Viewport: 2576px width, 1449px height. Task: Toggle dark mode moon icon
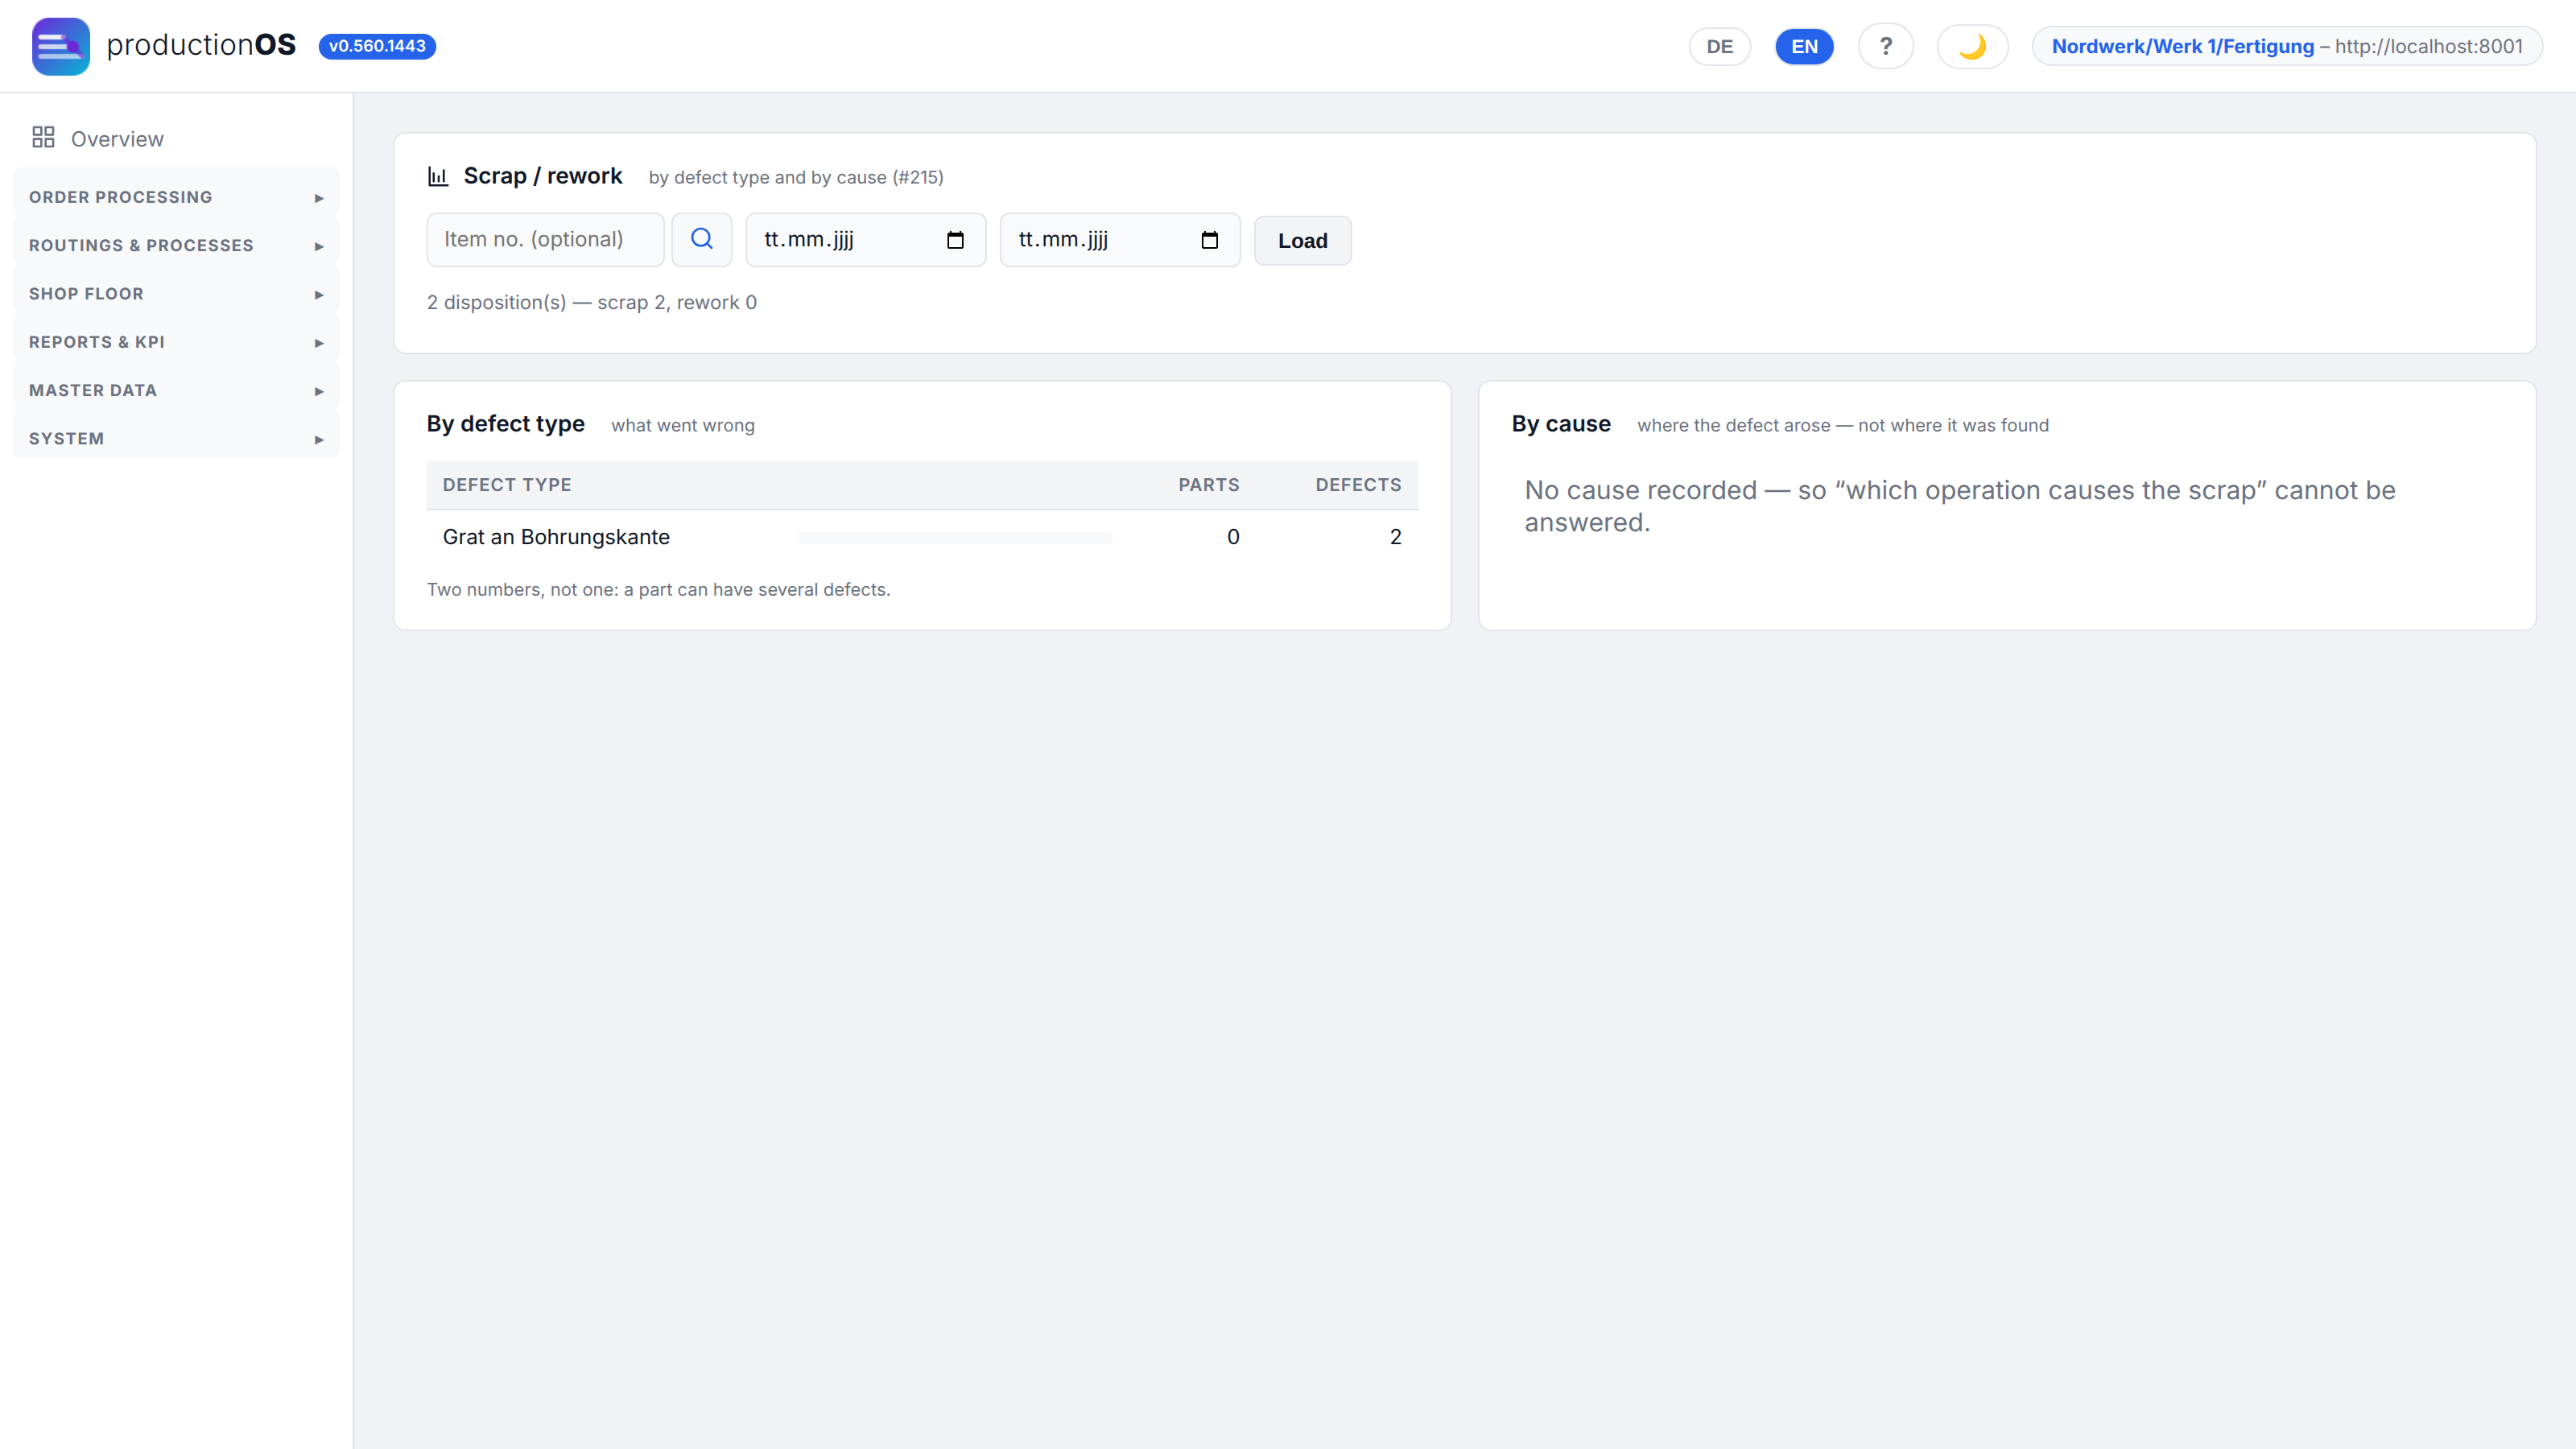click(1972, 46)
